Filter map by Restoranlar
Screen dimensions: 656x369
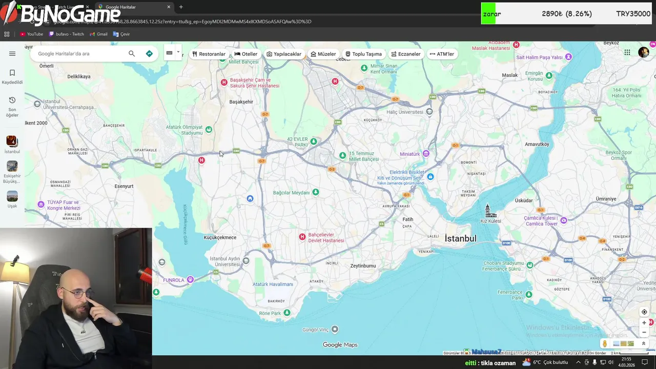[x=209, y=54]
